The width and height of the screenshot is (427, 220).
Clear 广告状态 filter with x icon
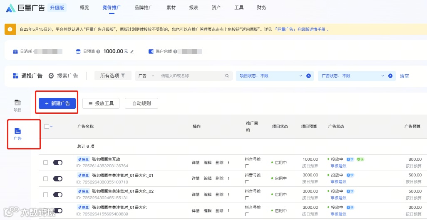(390, 76)
